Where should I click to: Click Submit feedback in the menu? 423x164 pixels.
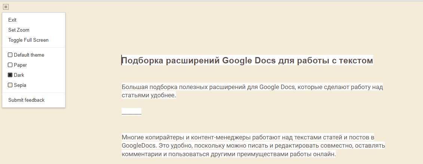(26, 100)
